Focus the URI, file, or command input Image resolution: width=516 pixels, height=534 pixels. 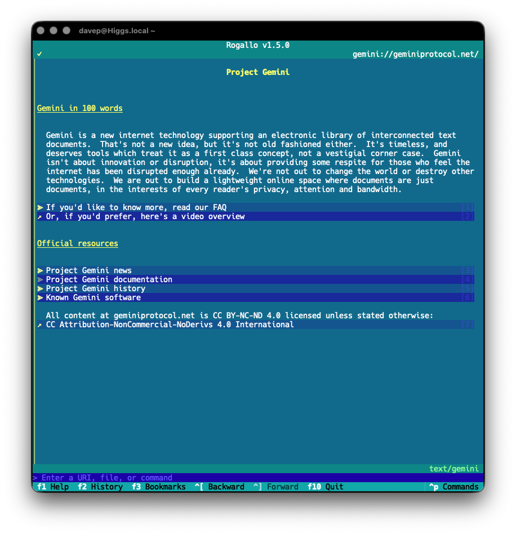coord(258,478)
